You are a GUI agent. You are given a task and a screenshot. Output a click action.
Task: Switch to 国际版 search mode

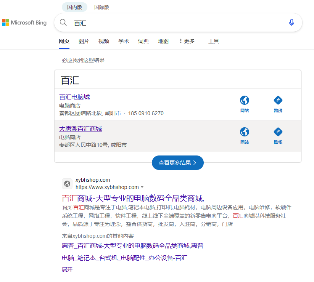tap(102, 7)
